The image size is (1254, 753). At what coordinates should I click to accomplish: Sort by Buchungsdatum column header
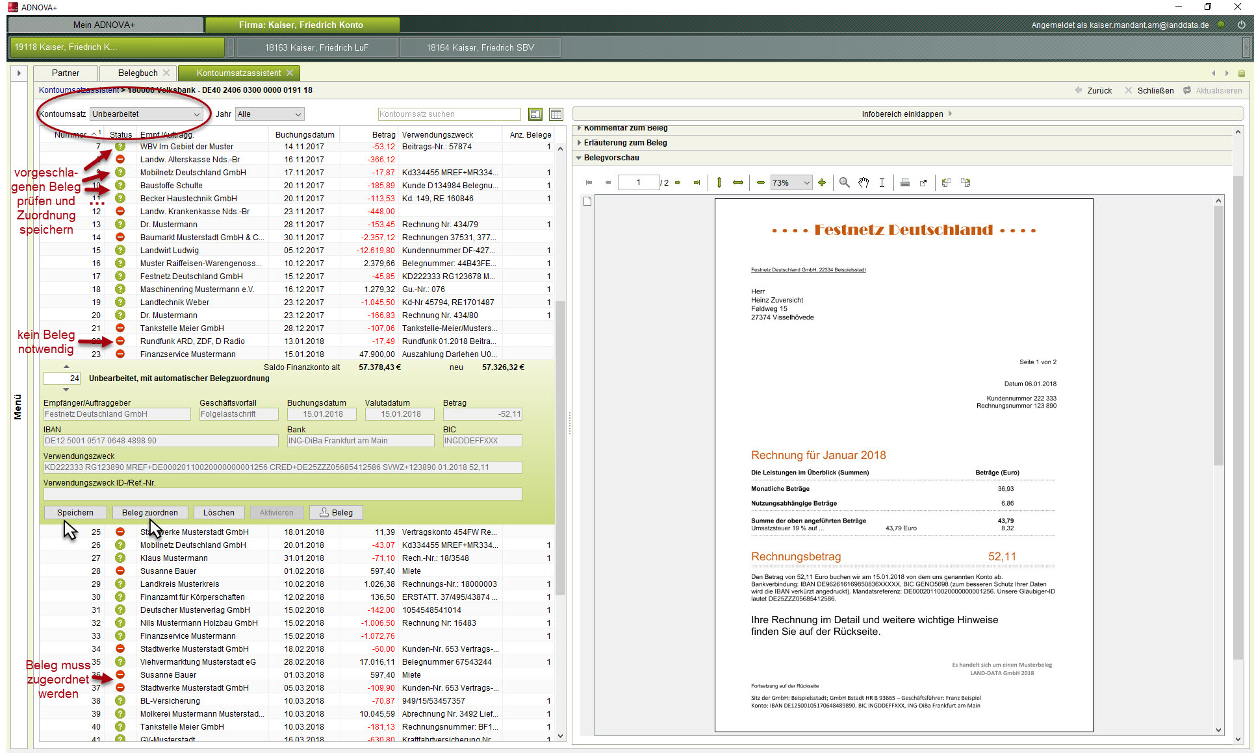(305, 135)
